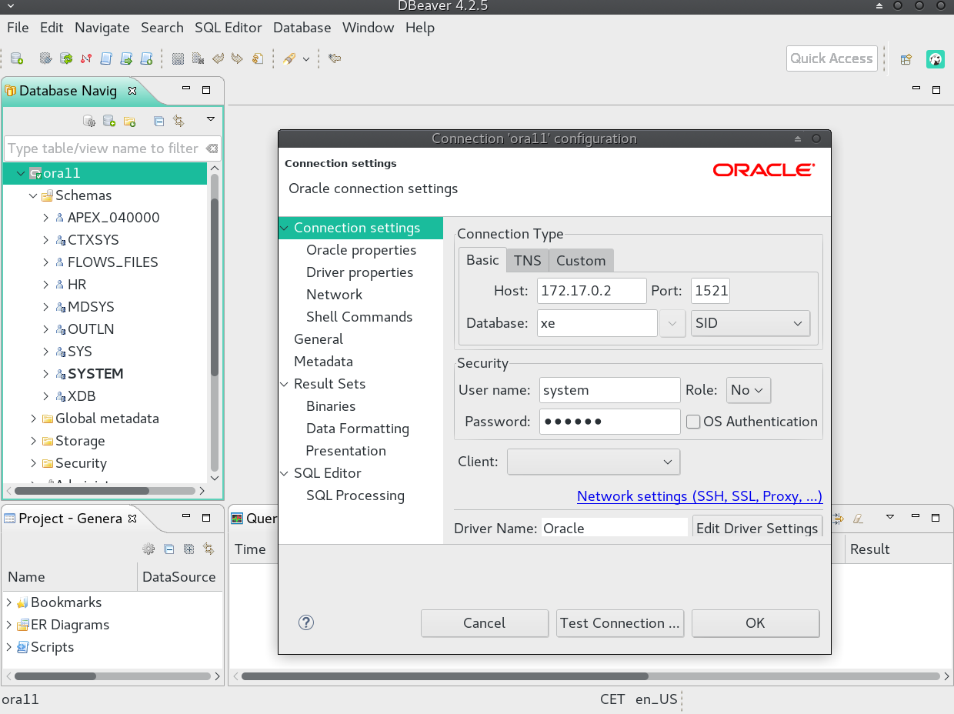
Task: Switch to the TNS tab
Action: 527,261
